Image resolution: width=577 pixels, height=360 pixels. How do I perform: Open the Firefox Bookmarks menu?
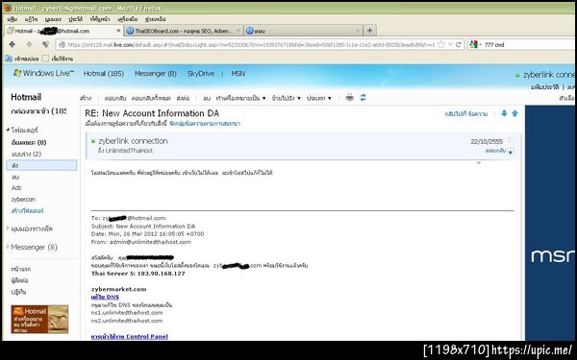click(x=100, y=19)
